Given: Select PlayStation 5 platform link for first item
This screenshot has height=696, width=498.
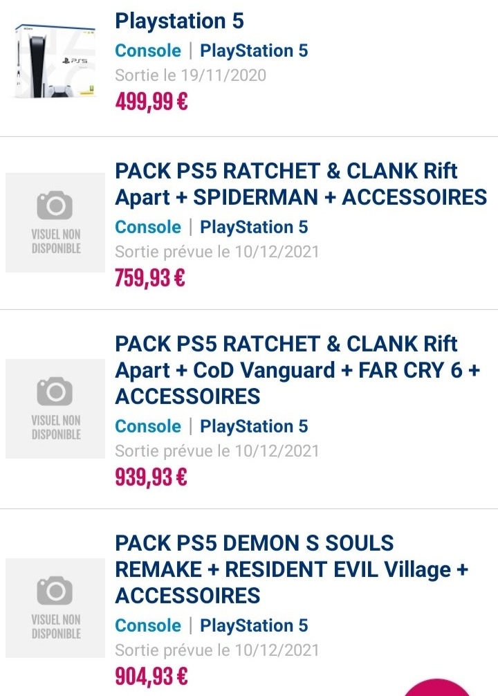Looking at the screenshot, I should [254, 51].
